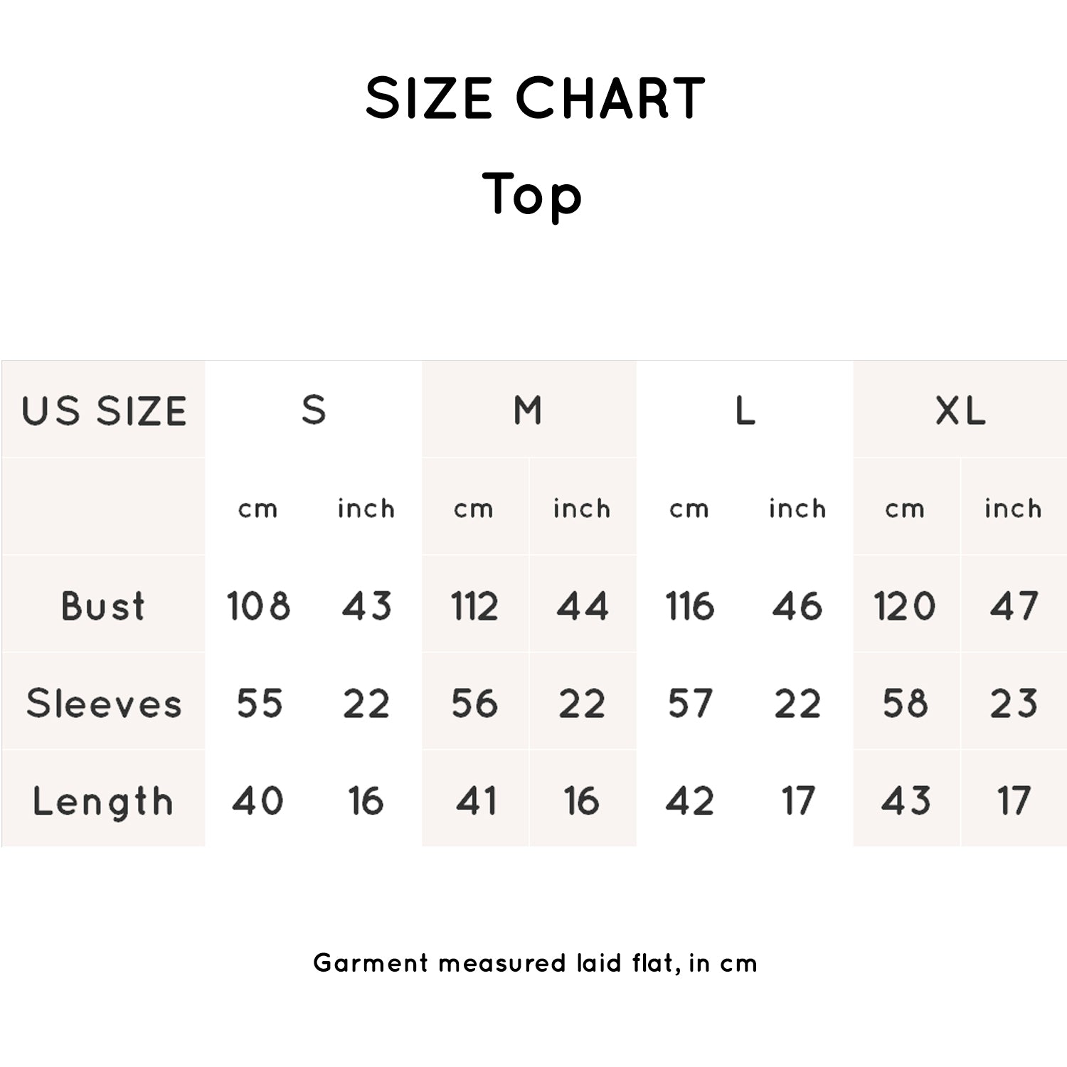Image resolution: width=1067 pixels, height=1067 pixels.
Task: Click the 116 bust value for L
Action: point(689,606)
